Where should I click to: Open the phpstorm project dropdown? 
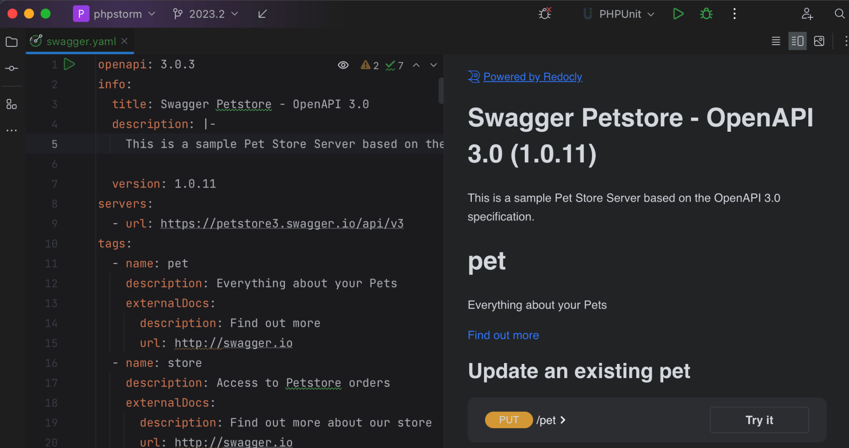coord(115,14)
